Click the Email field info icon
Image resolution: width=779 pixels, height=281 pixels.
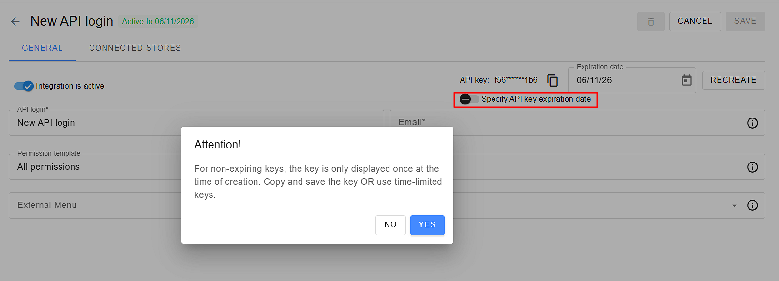click(x=752, y=123)
